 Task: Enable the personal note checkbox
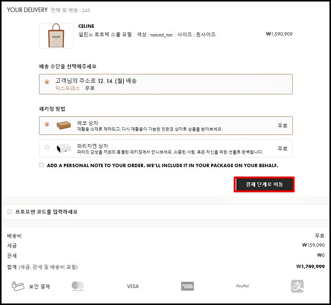tap(41, 165)
